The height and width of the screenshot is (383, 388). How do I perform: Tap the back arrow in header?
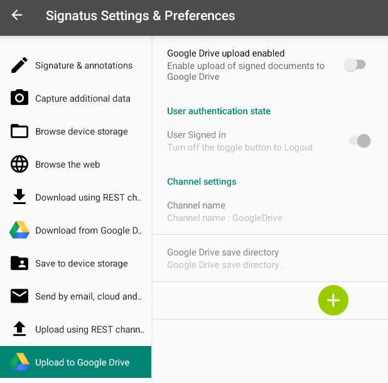(17, 16)
